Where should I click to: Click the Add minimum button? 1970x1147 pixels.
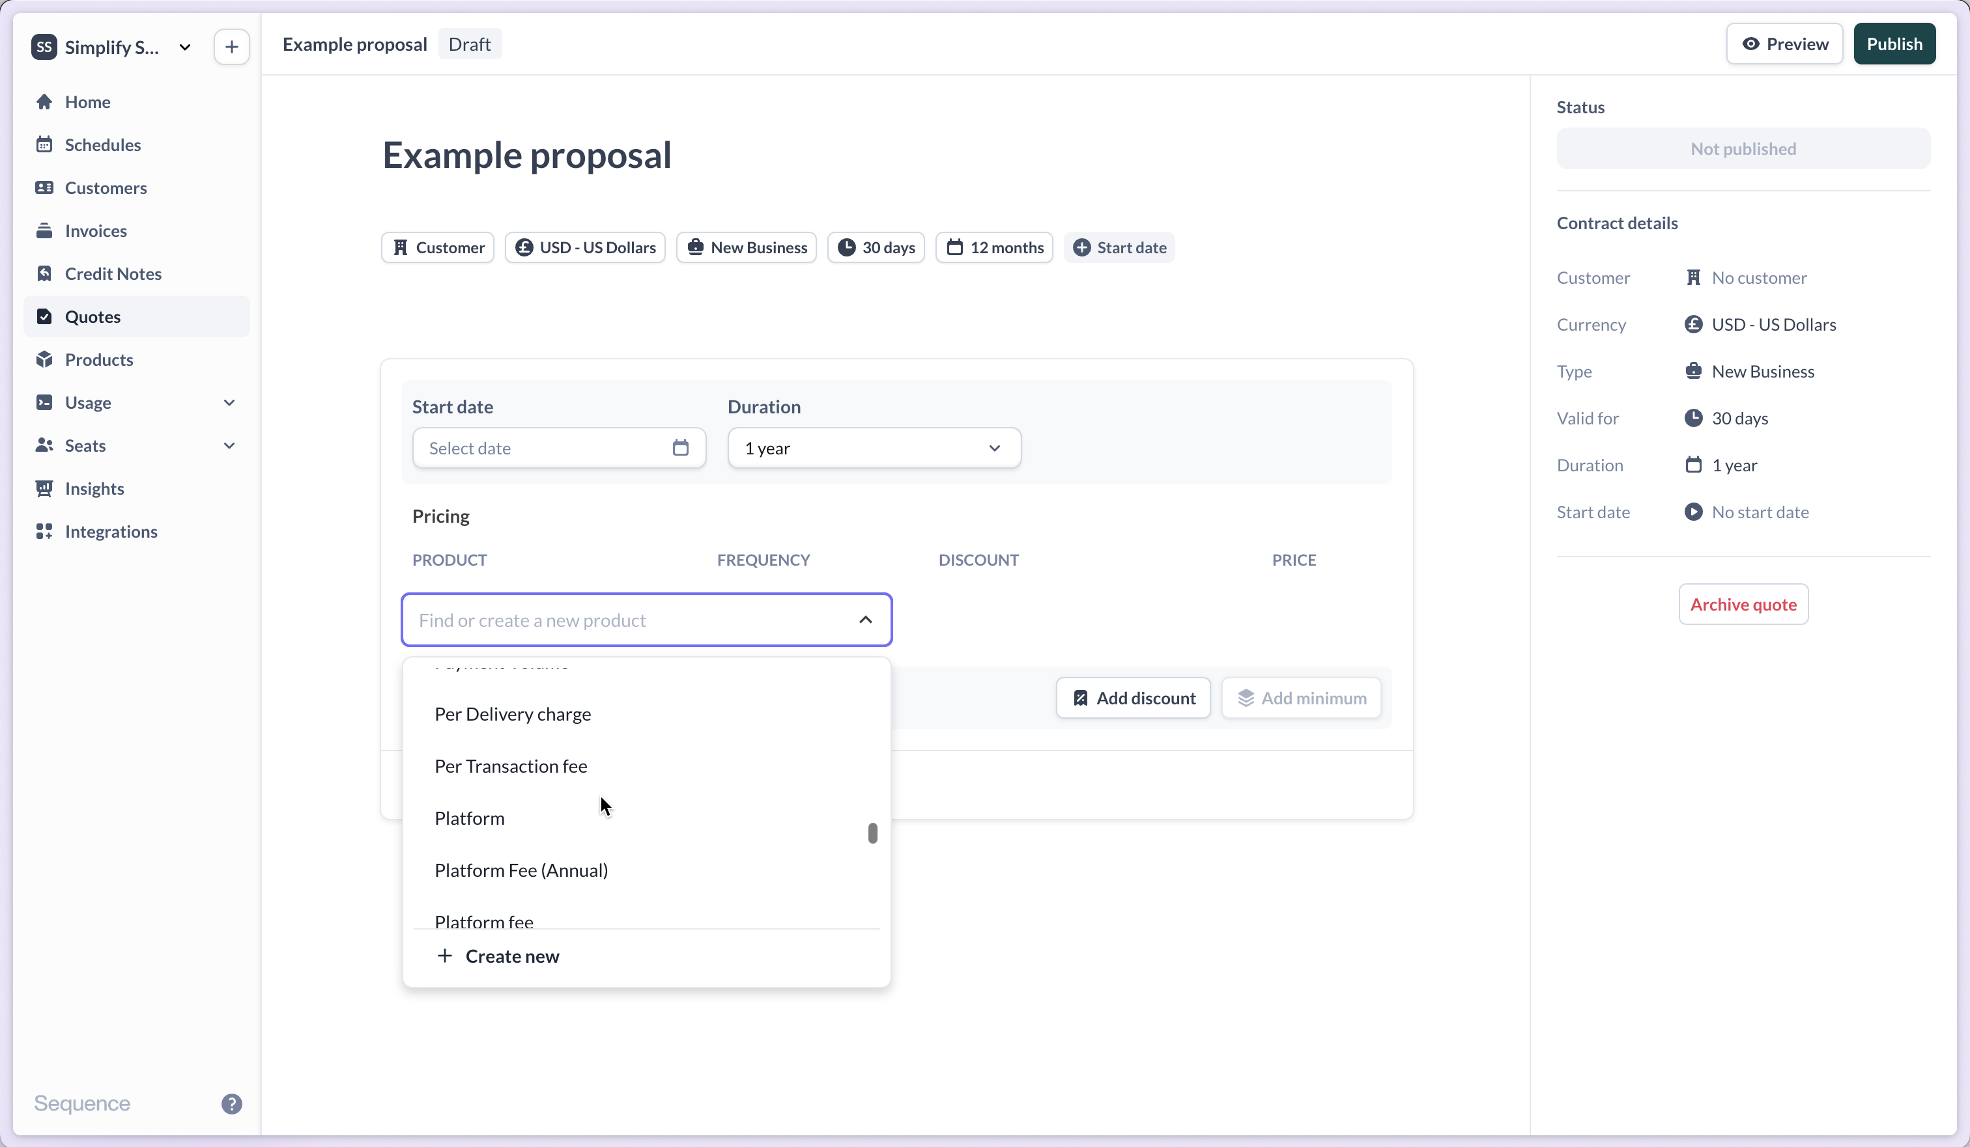tap(1302, 698)
